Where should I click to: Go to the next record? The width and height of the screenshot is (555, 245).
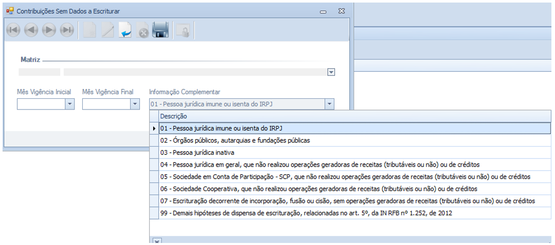[49, 31]
